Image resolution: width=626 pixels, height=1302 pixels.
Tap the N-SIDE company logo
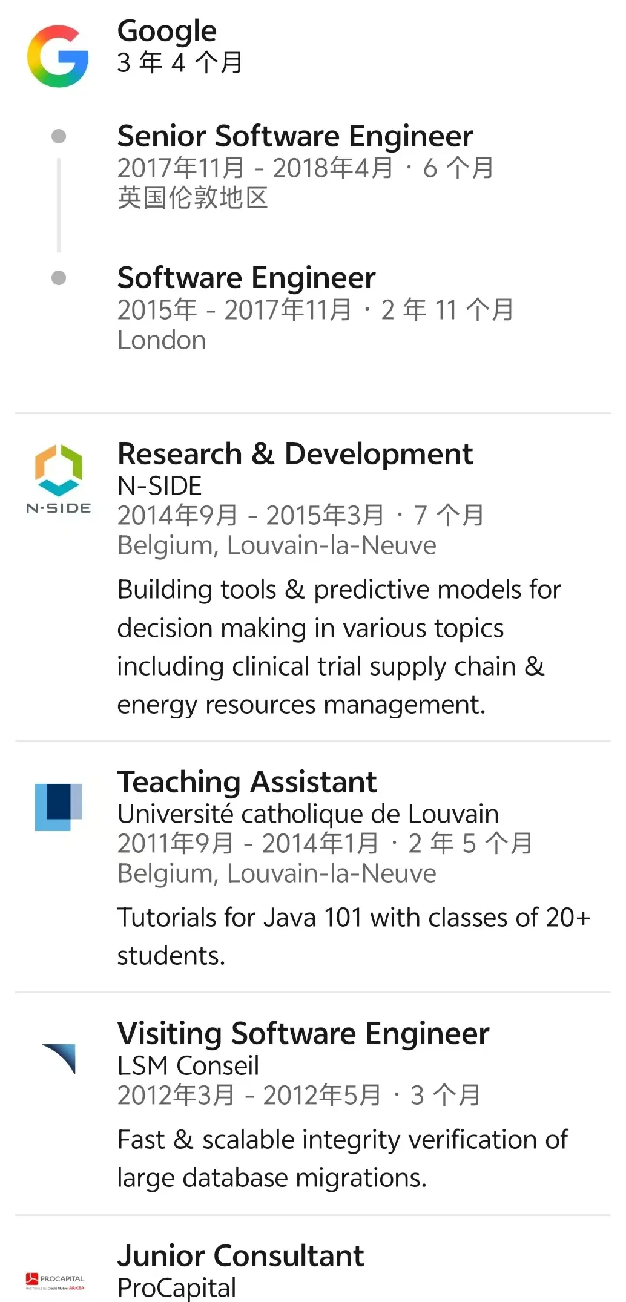point(58,479)
